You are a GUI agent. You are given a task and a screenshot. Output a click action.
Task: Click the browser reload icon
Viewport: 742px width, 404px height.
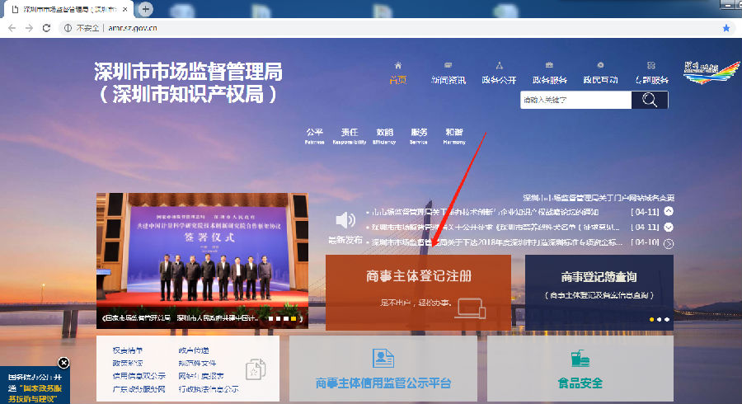[46, 27]
